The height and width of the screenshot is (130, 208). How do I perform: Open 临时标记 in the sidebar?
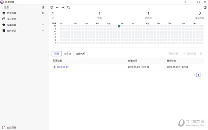[x=11, y=31]
